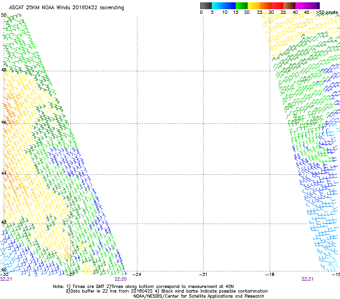Viewport: 340px width, 299px height.
Task: Click the '22:21' time label right of -18 longitude
Action: [307, 279]
